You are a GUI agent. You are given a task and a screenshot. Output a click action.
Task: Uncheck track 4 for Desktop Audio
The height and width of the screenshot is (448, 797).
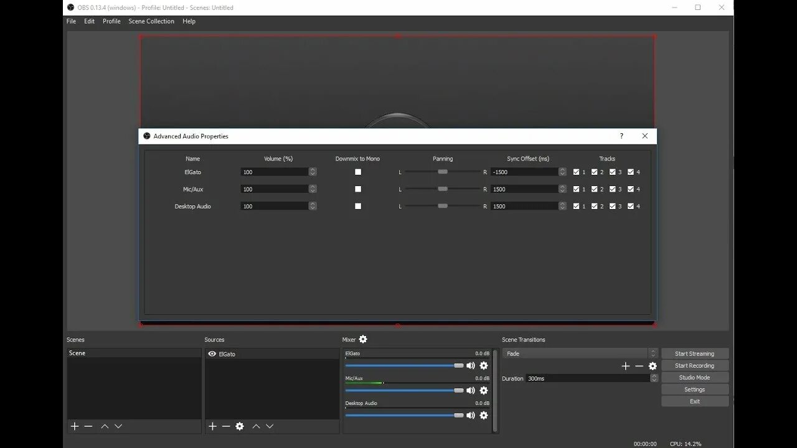[631, 206]
